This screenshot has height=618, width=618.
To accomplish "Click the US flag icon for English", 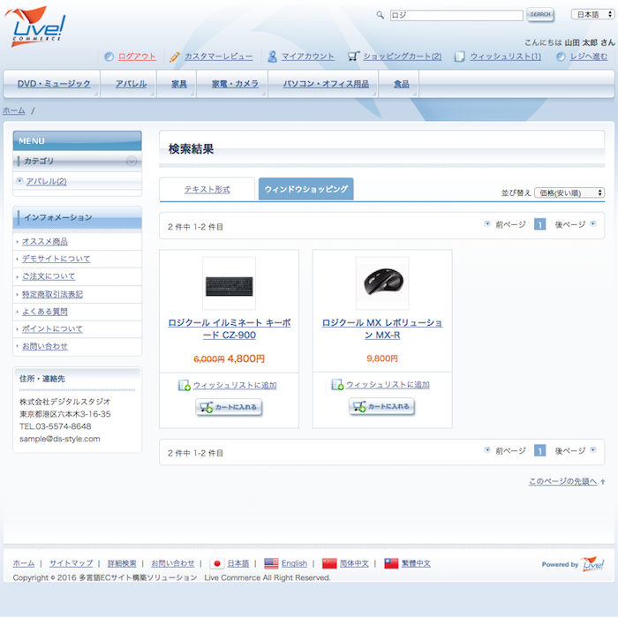I will coord(271,563).
